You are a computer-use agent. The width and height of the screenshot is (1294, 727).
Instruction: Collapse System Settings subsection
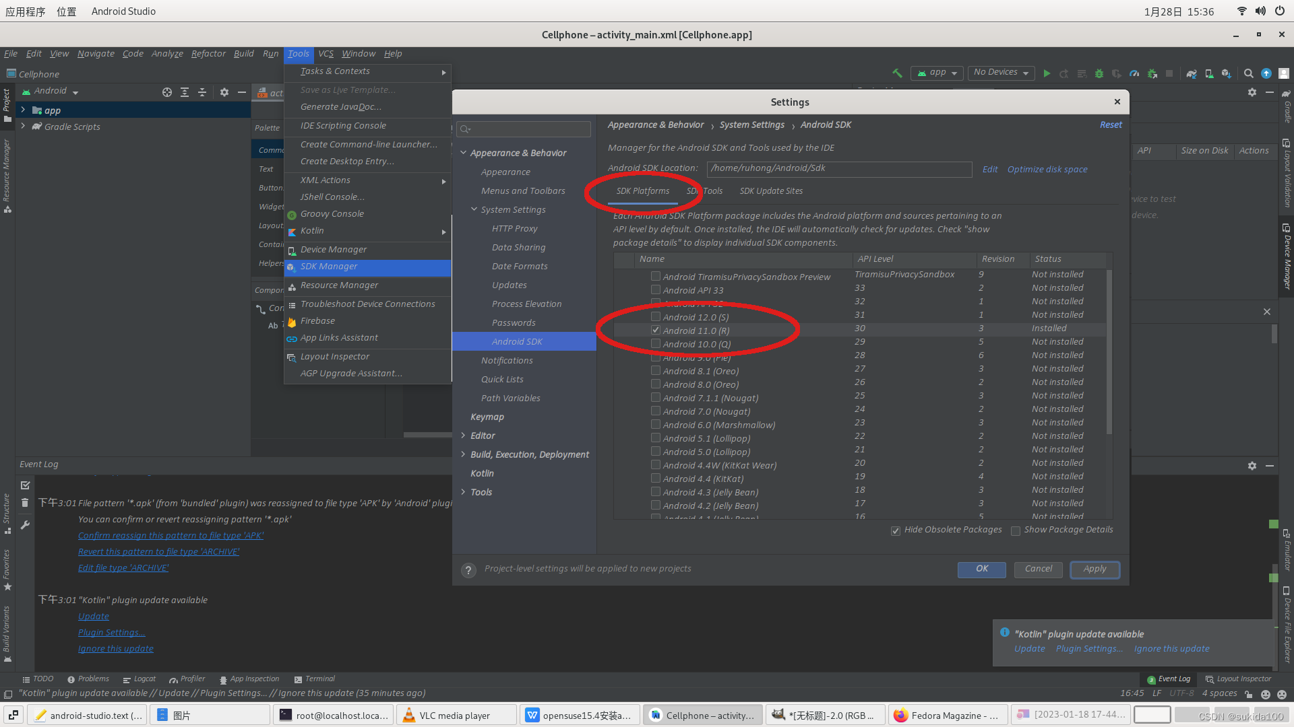coord(474,210)
